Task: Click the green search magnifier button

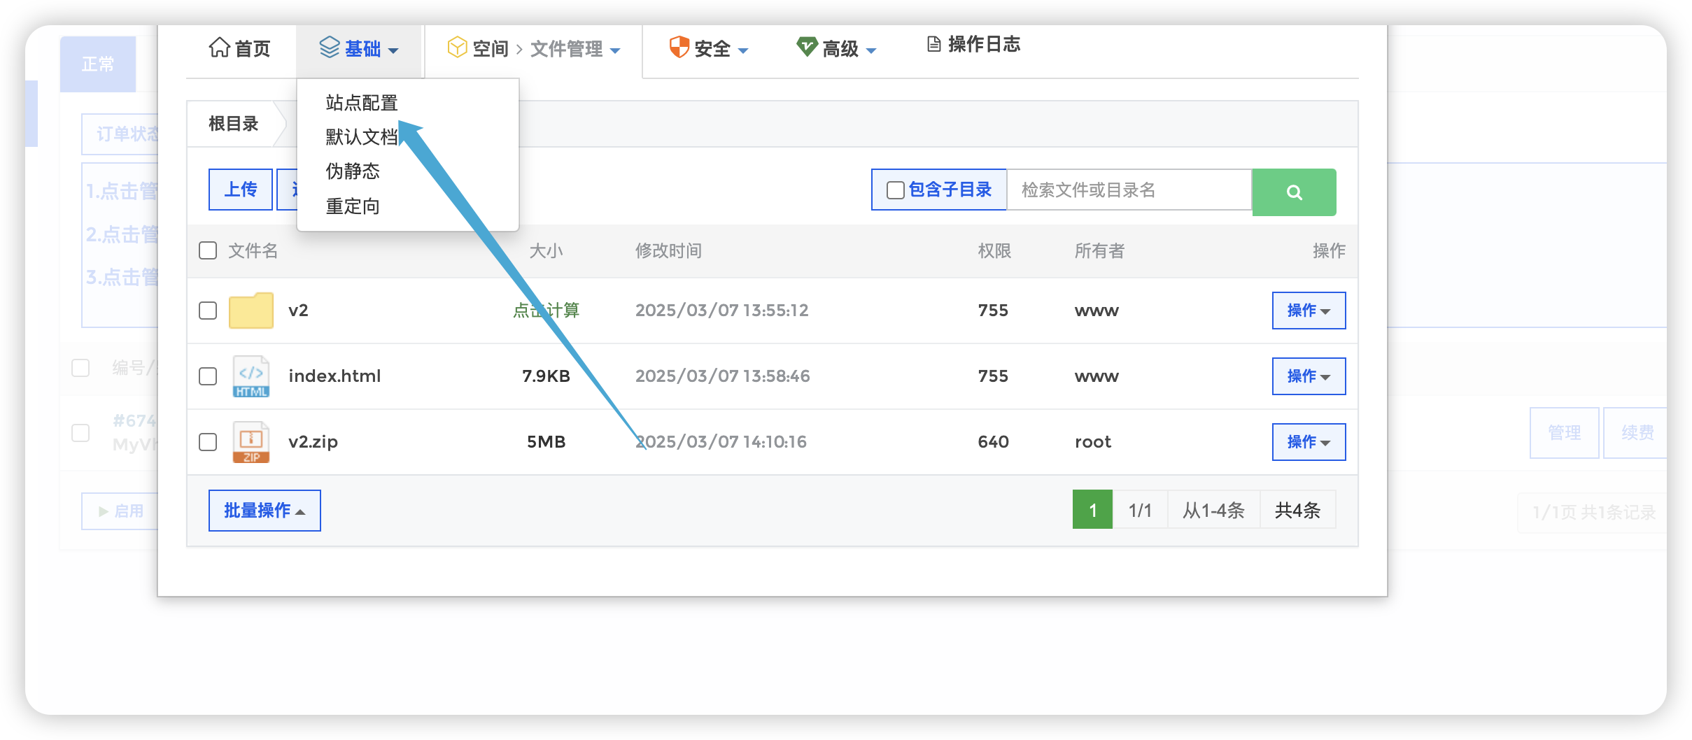Action: pyautogui.click(x=1294, y=192)
